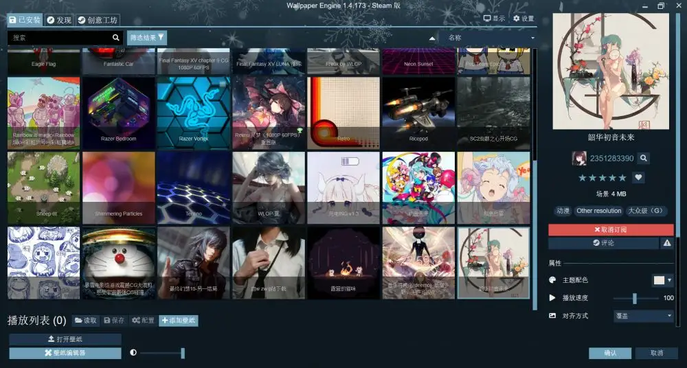687x368 pixels.
Task: Select the 最终幻想15 另一结局 wallpaper
Action: [x=194, y=263]
